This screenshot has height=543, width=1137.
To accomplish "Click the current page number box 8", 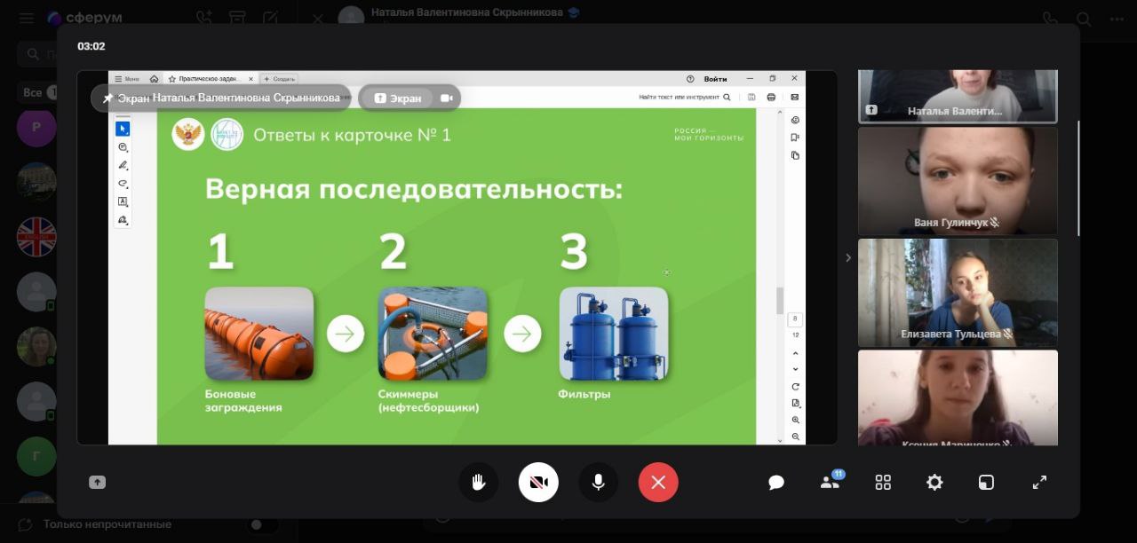I will click(x=795, y=319).
